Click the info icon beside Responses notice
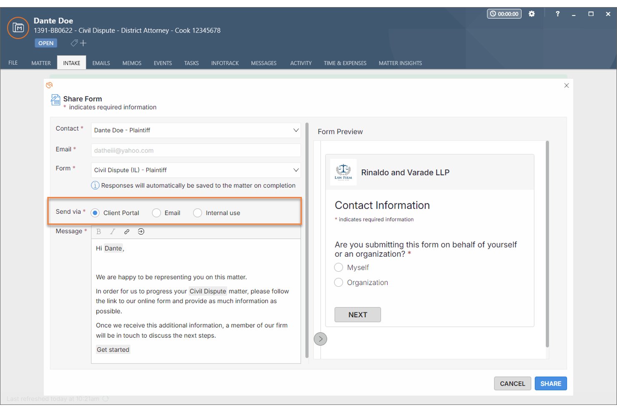The width and height of the screenshot is (617, 412). pos(95,185)
